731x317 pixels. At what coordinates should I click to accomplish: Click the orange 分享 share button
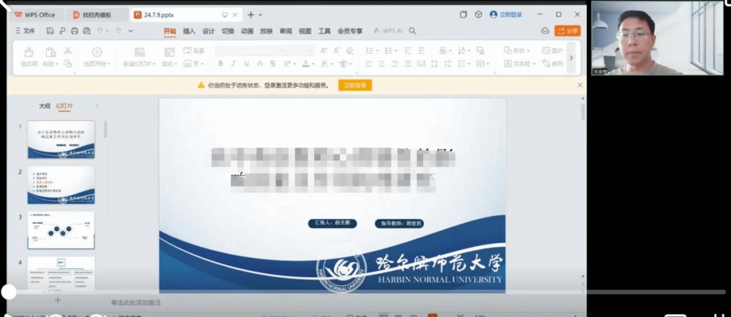click(x=567, y=31)
